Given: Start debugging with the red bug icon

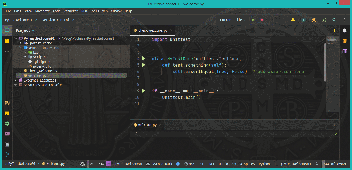Looking at the screenshot, I should coord(262,20).
